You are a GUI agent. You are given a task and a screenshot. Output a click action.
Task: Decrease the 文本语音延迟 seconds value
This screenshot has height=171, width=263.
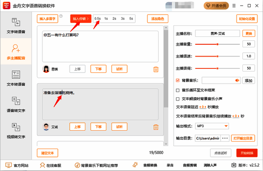[x=200, y=107]
